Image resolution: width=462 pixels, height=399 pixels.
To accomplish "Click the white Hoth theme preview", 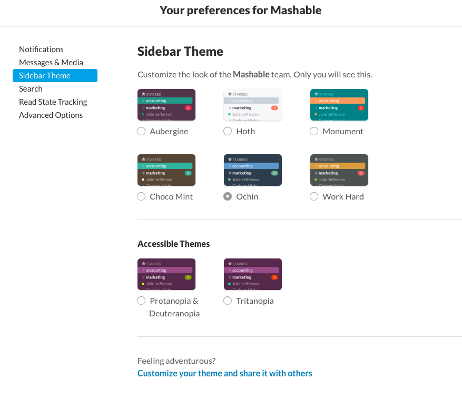I will tap(253, 105).
